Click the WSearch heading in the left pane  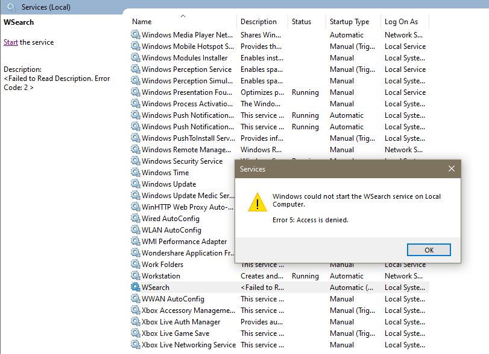tap(19, 22)
